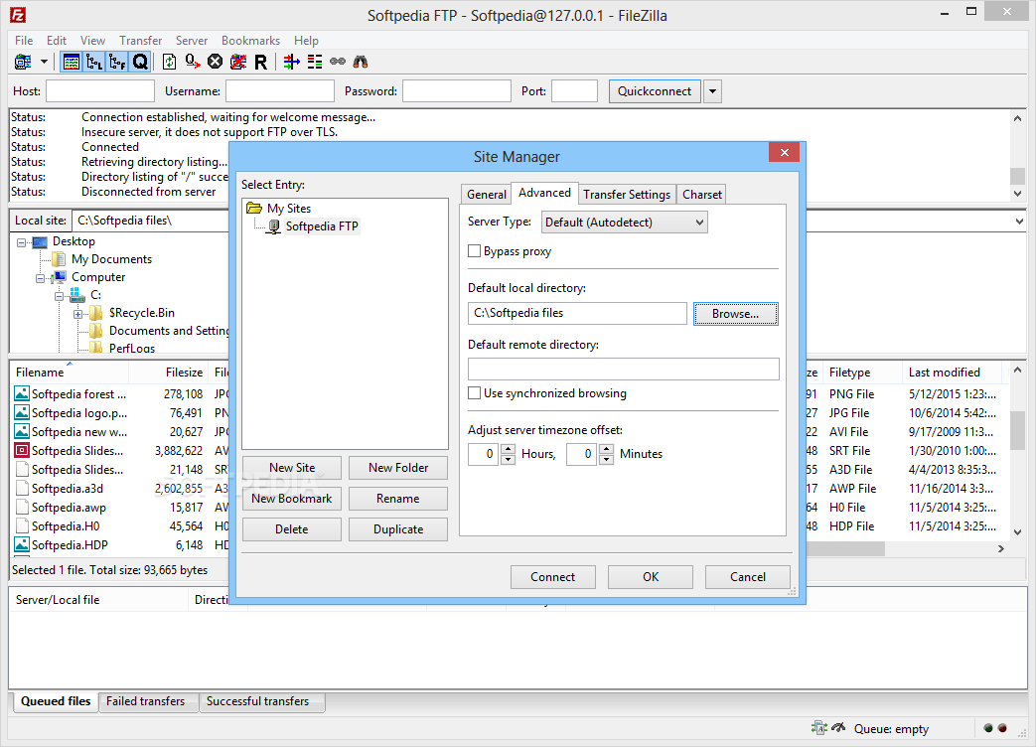Viewport: 1036px width, 747px height.
Task: Click the refresh file lists icon
Action: coord(169,61)
